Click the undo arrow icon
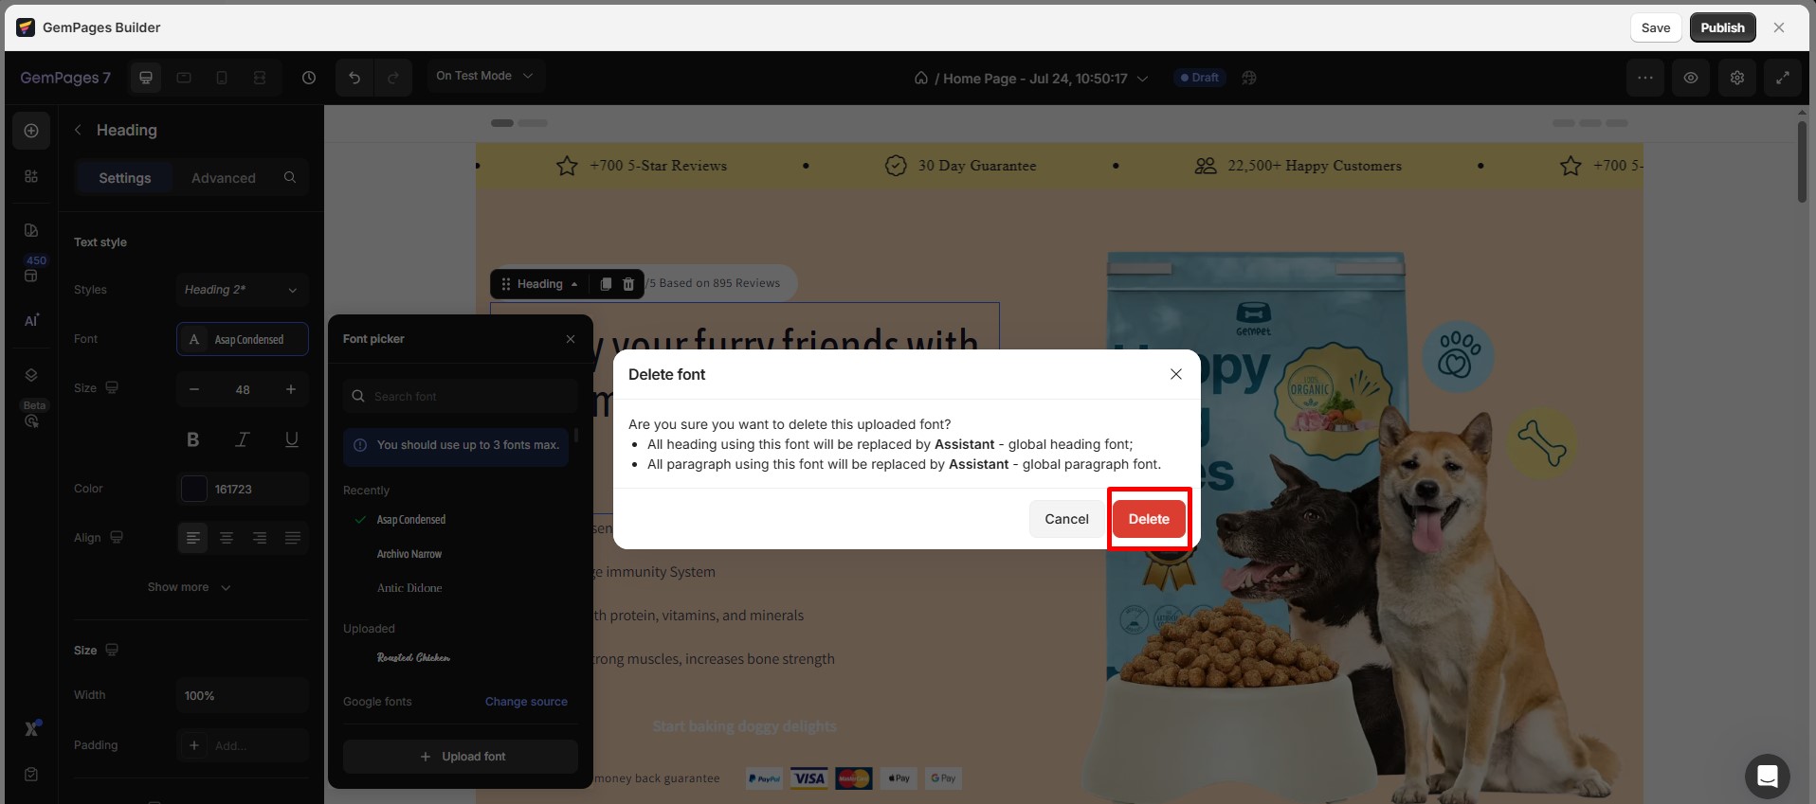The image size is (1816, 804). [x=354, y=78]
